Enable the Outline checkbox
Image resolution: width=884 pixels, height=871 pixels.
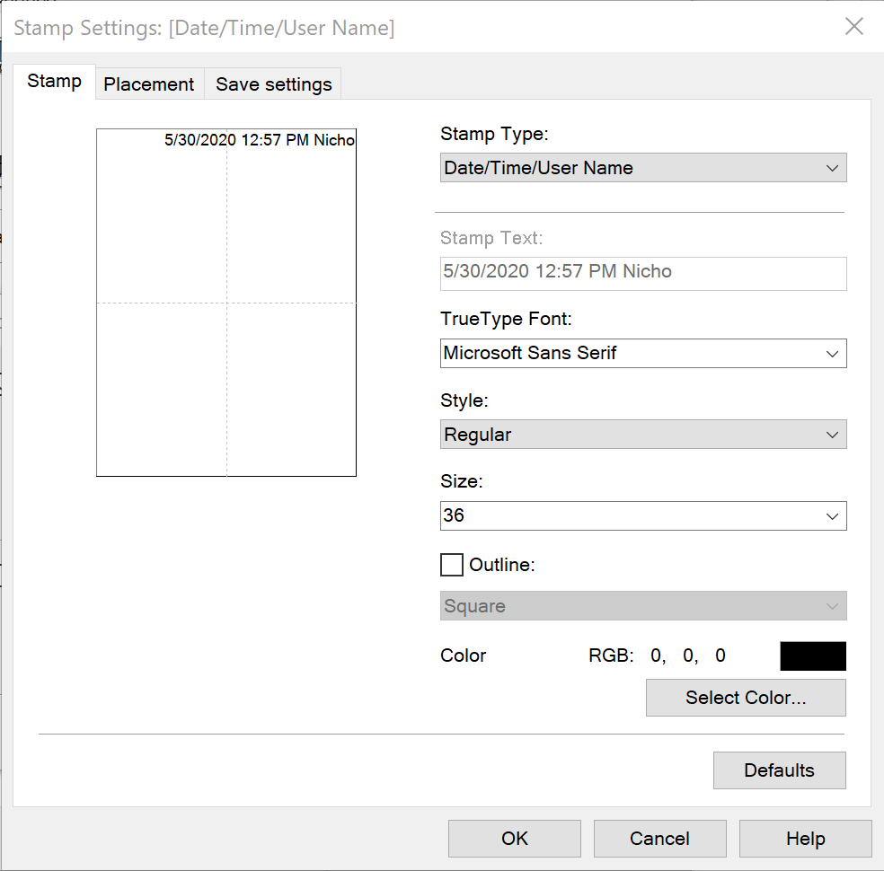(452, 565)
